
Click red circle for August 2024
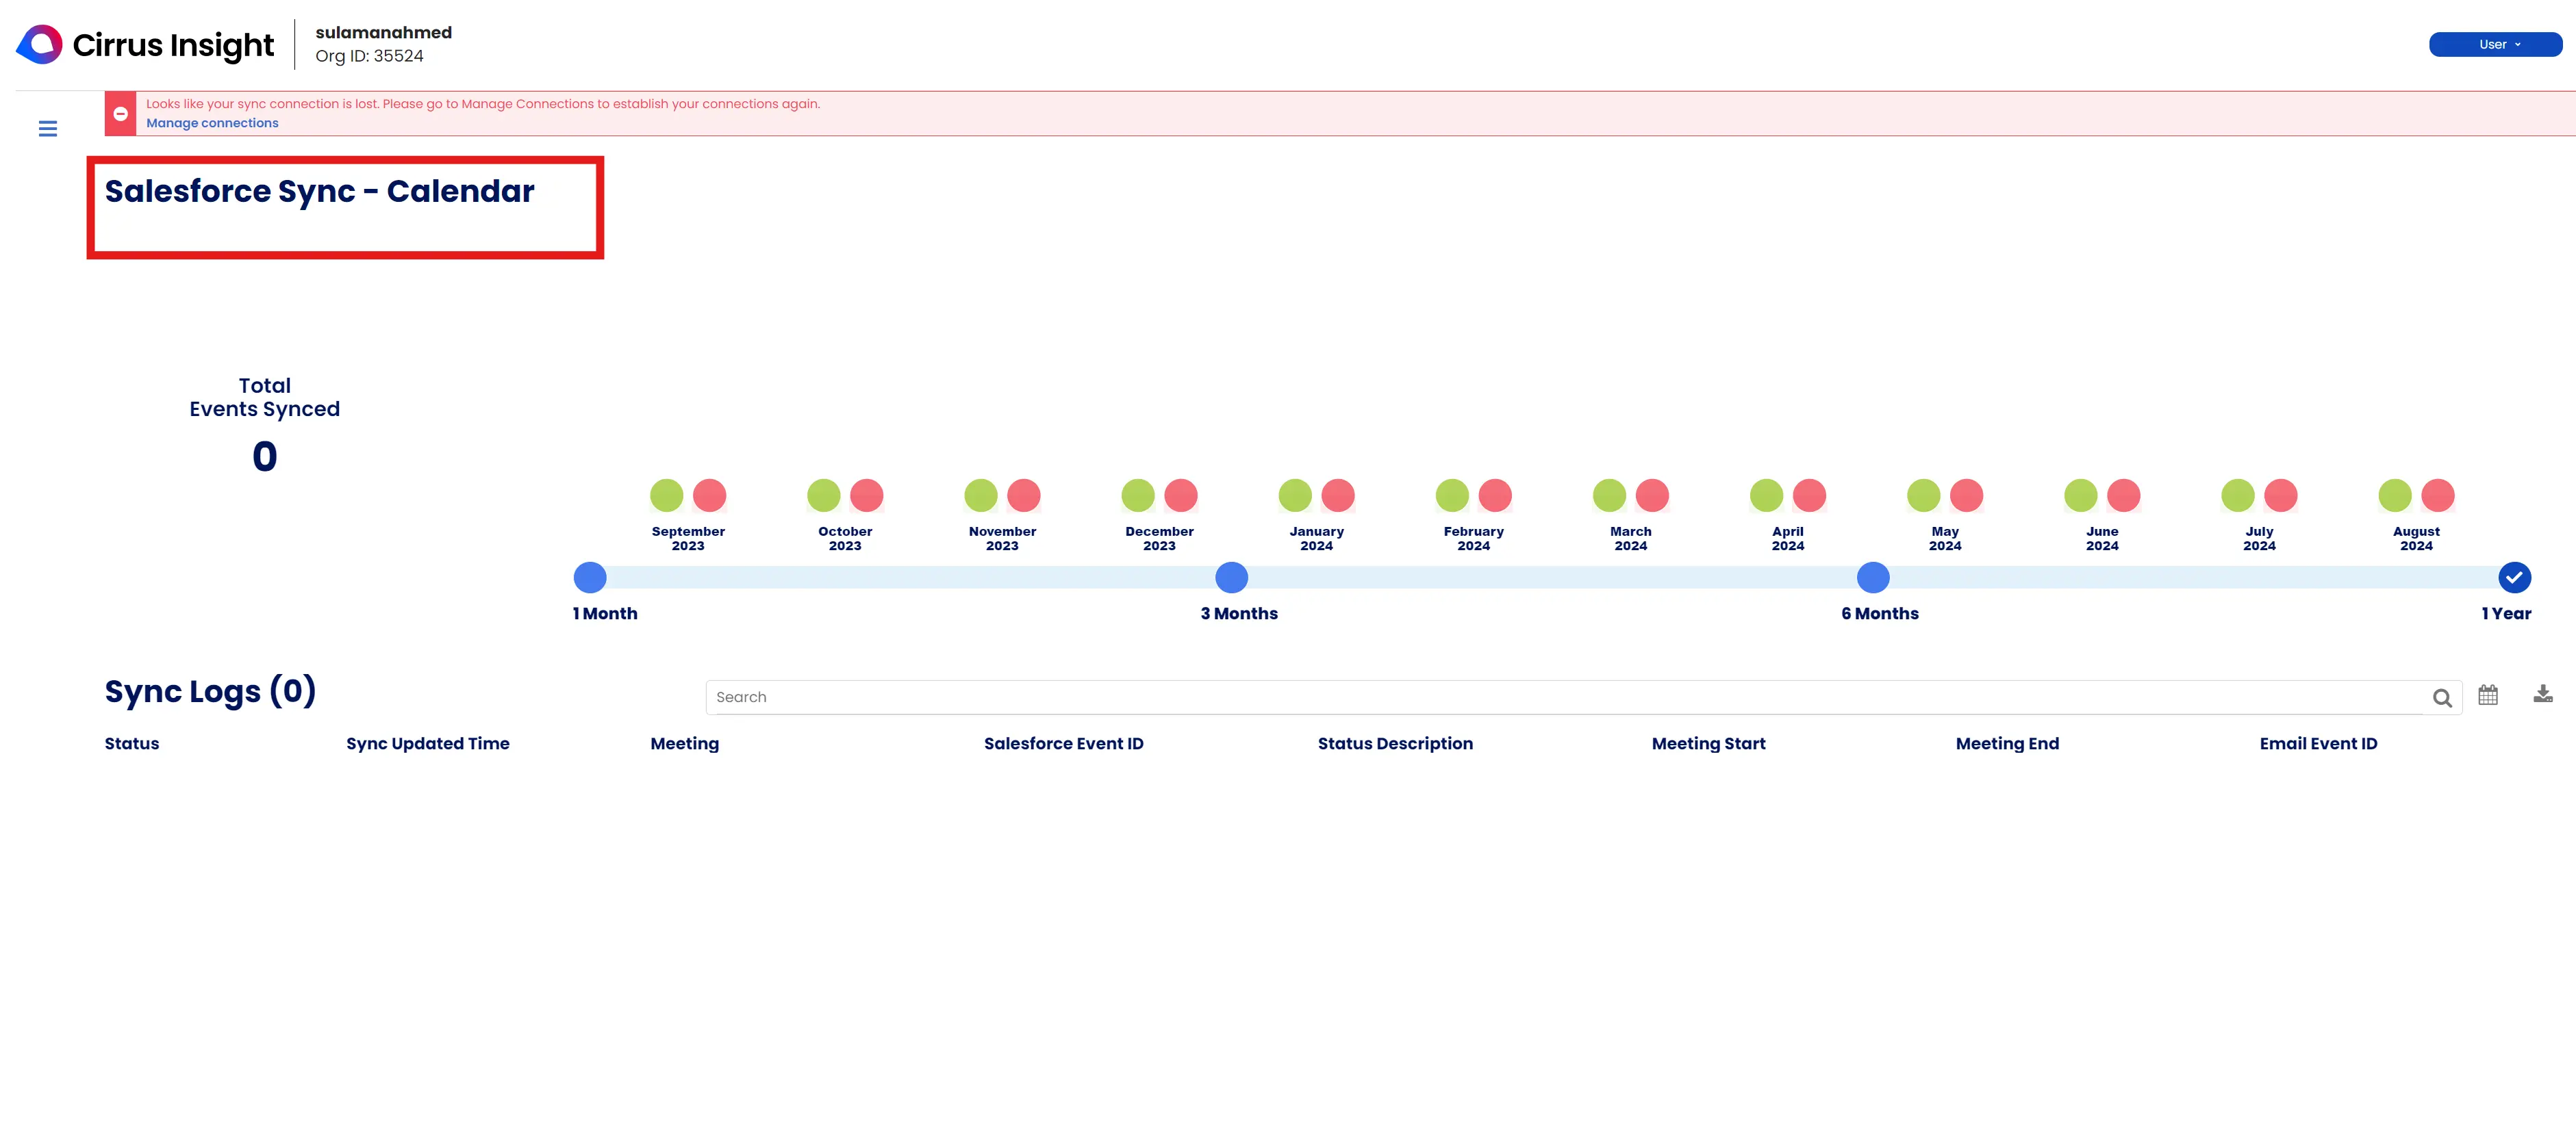click(2437, 495)
